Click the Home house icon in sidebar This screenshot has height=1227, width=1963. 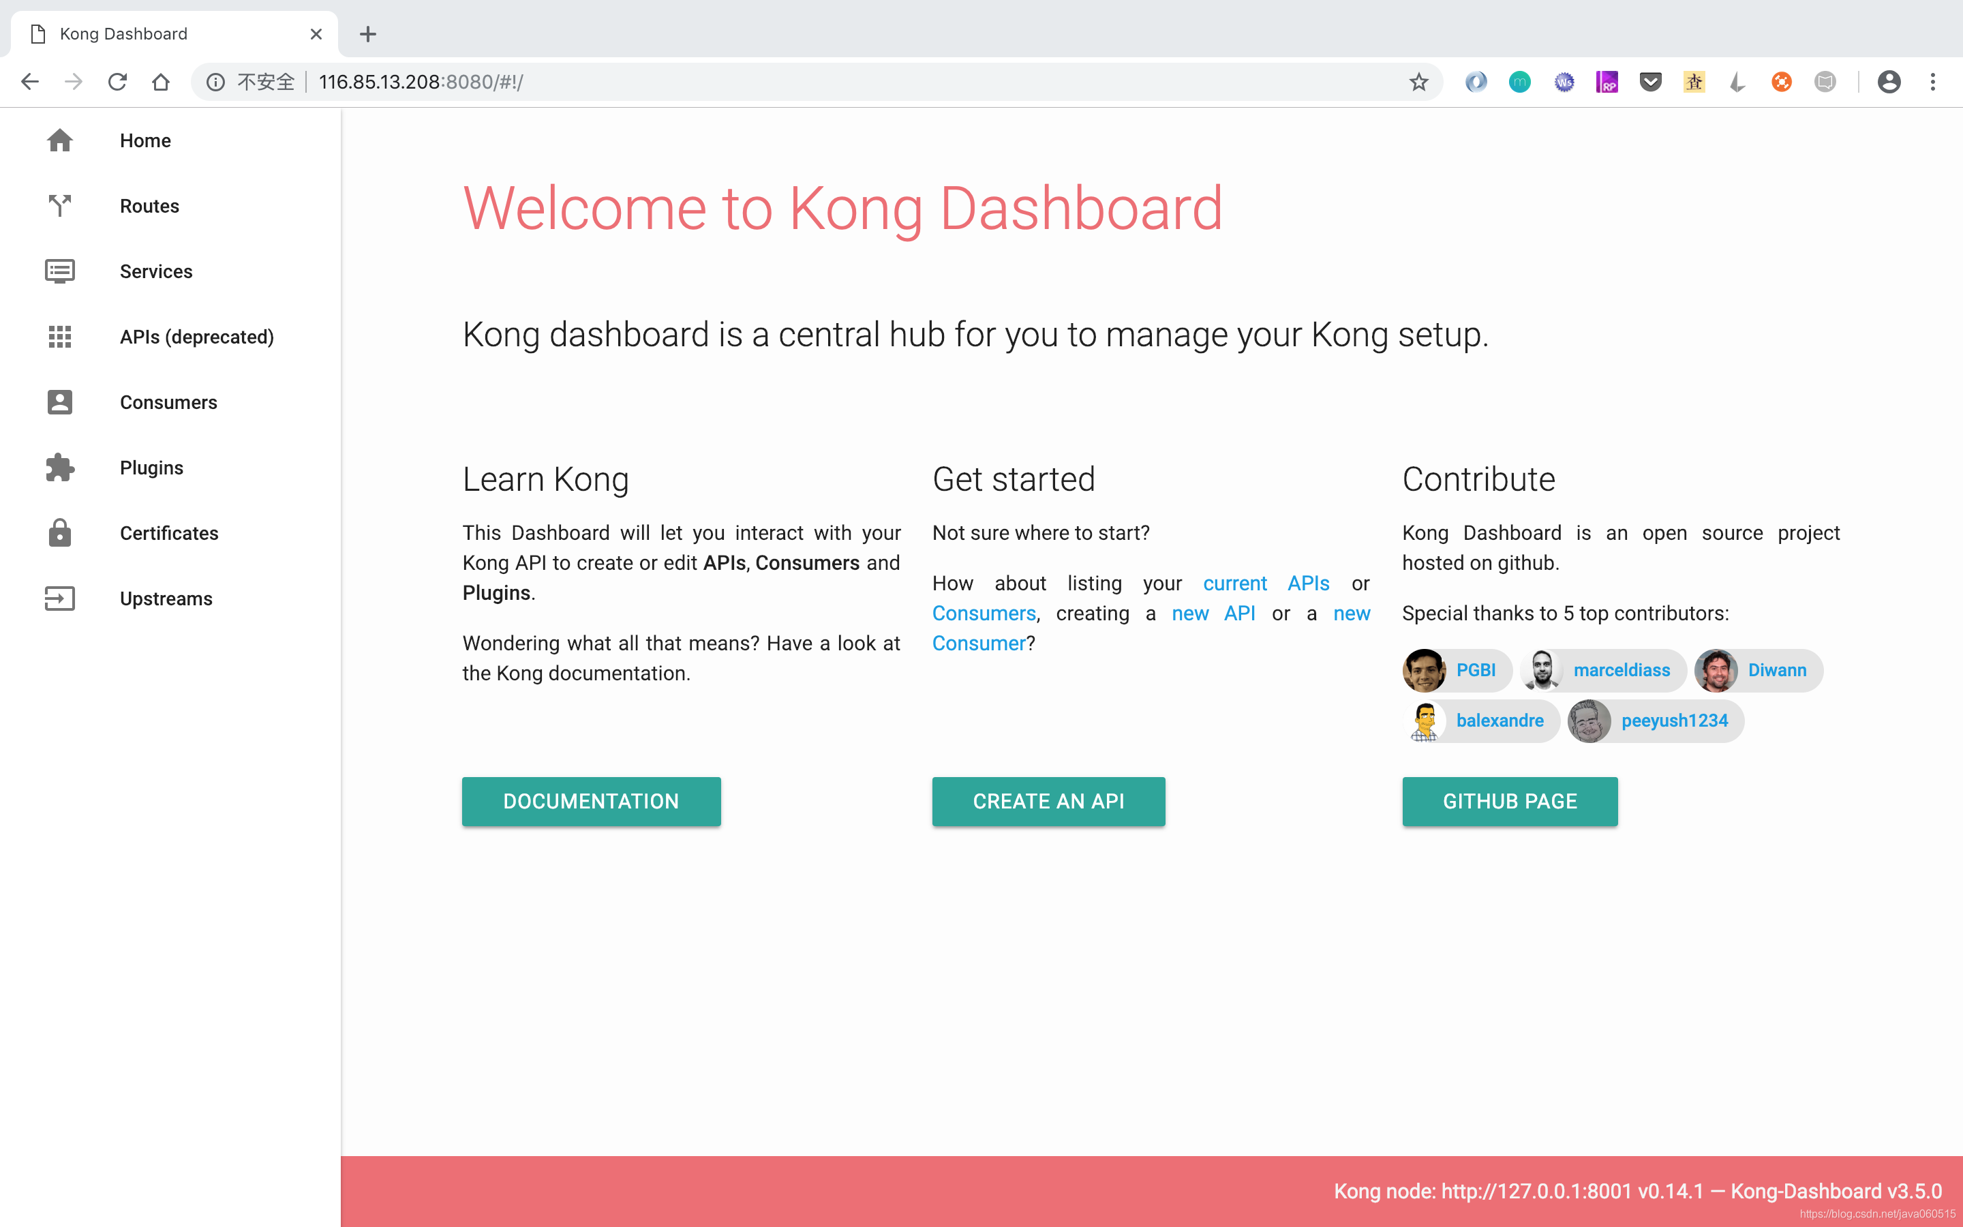(60, 140)
